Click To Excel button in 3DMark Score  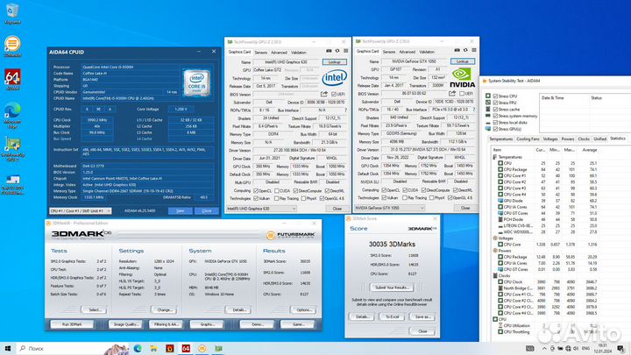click(x=392, y=316)
